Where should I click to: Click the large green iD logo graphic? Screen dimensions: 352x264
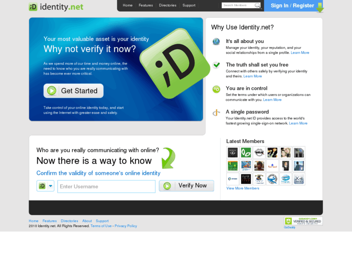pyautogui.click(x=175, y=63)
